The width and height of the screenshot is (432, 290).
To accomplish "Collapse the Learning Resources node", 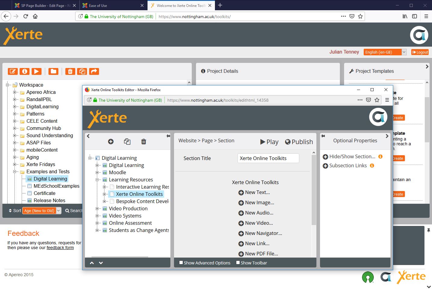I will pyautogui.click(x=97, y=180).
